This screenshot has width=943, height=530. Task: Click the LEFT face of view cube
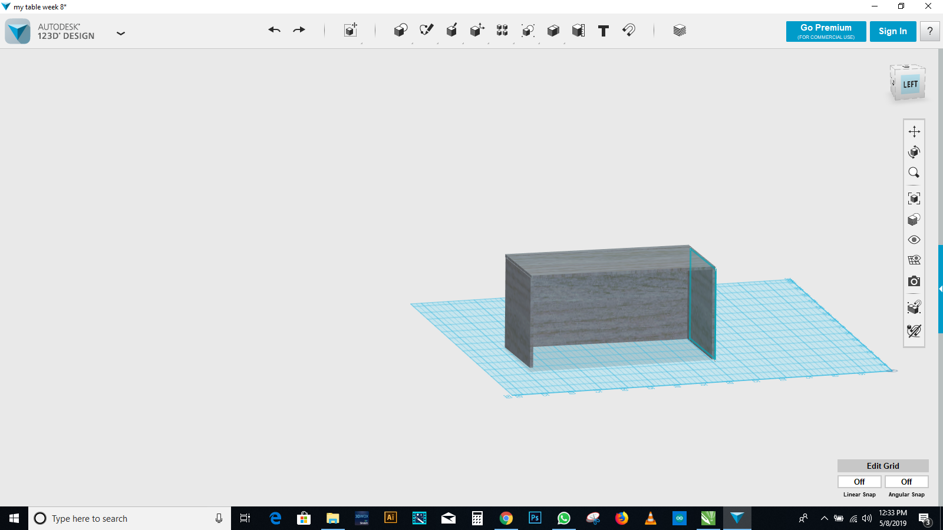pos(910,84)
